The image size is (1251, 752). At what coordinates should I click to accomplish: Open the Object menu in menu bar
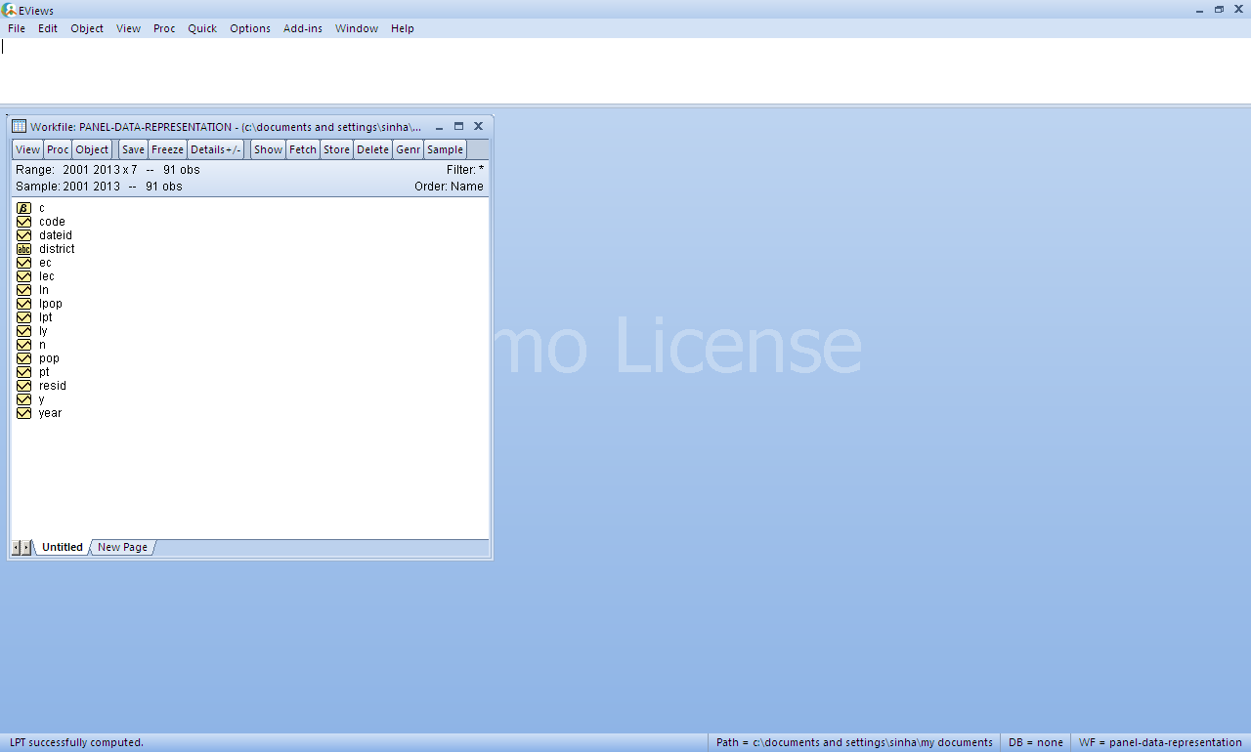click(x=87, y=28)
